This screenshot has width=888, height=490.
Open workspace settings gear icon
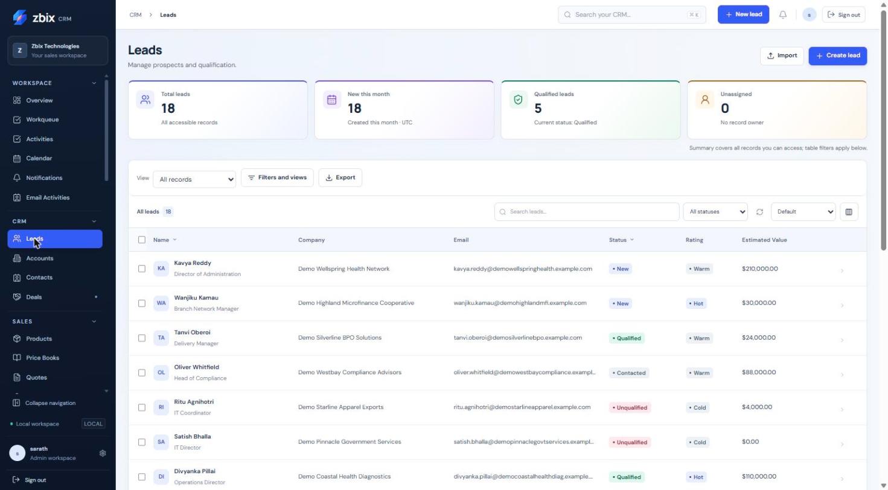point(103,453)
